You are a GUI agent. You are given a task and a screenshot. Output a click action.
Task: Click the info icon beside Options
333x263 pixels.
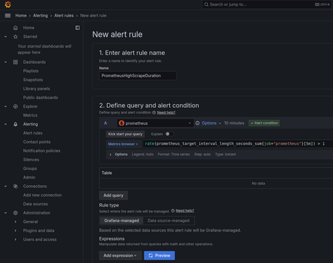coord(198,123)
